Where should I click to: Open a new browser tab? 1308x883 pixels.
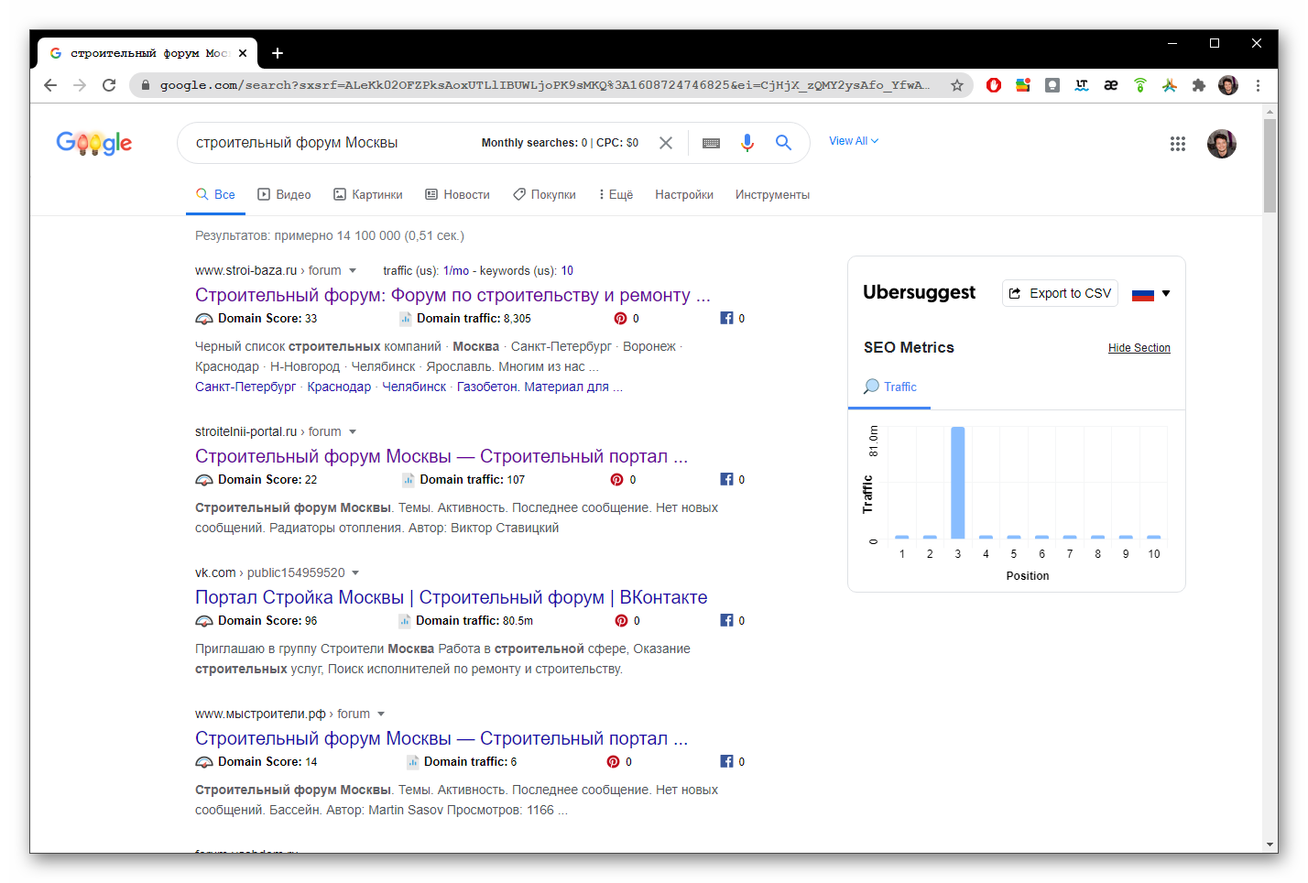tap(278, 53)
